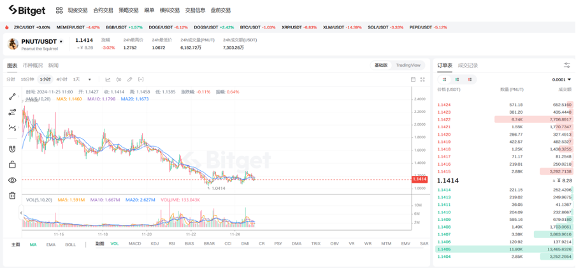
Task: Select the VOL sub indicator
Action: [115, 243]
